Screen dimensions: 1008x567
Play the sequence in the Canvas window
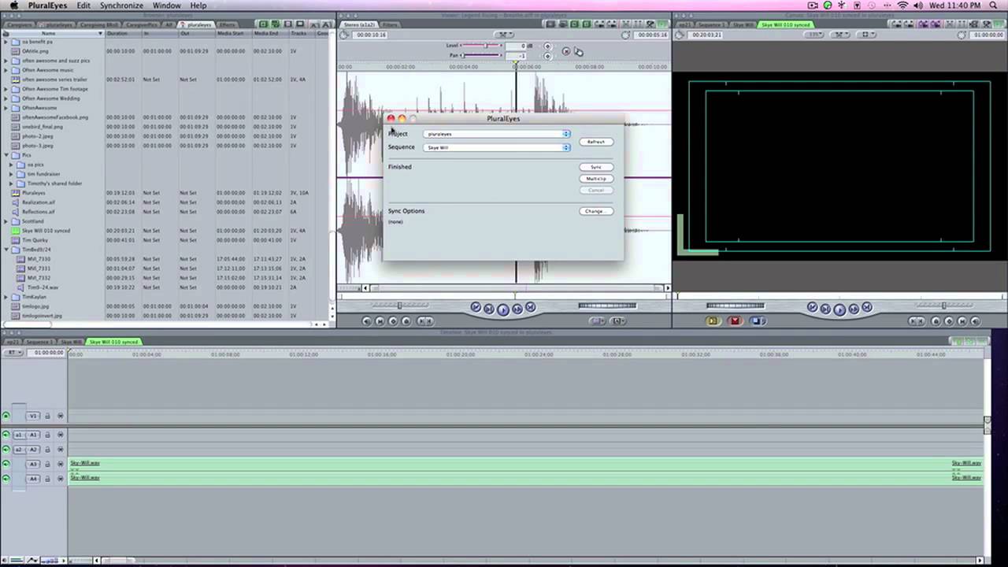[x=839, y=309]
